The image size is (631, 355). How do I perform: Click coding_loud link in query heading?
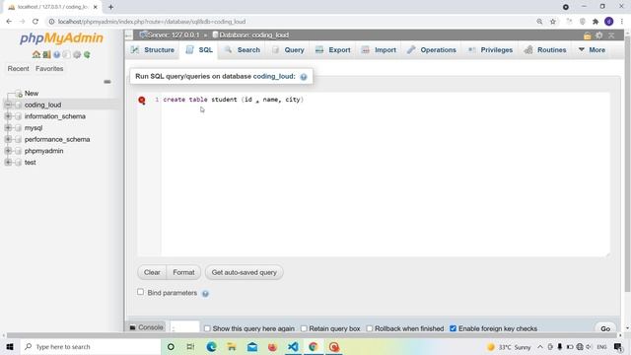(x=274, y=77)
